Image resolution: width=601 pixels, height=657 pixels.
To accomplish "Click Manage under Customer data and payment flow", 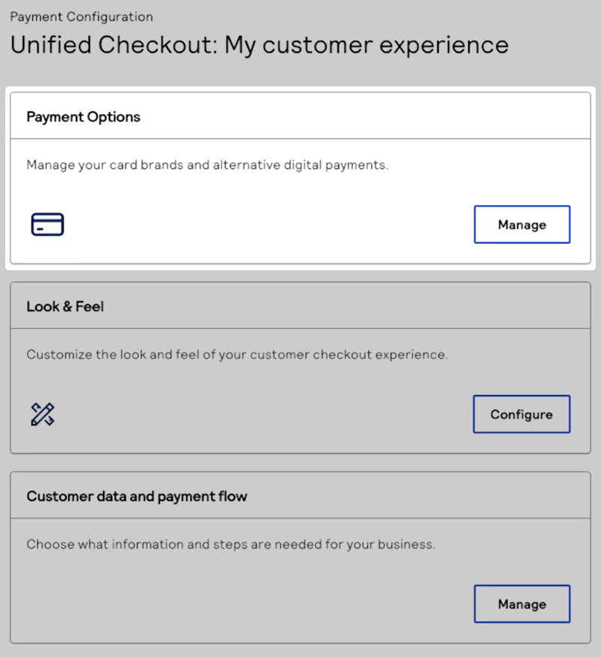I will [522, 604].
